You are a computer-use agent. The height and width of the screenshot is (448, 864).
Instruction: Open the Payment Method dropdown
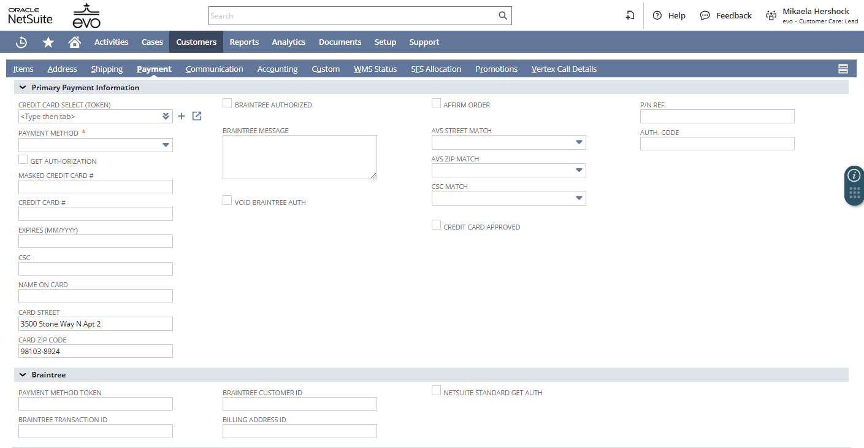[166, 145]
